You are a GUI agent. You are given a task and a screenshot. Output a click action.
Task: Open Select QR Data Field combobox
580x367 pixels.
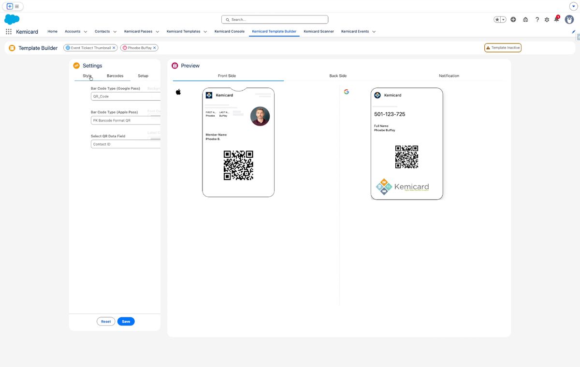[126, 144]
